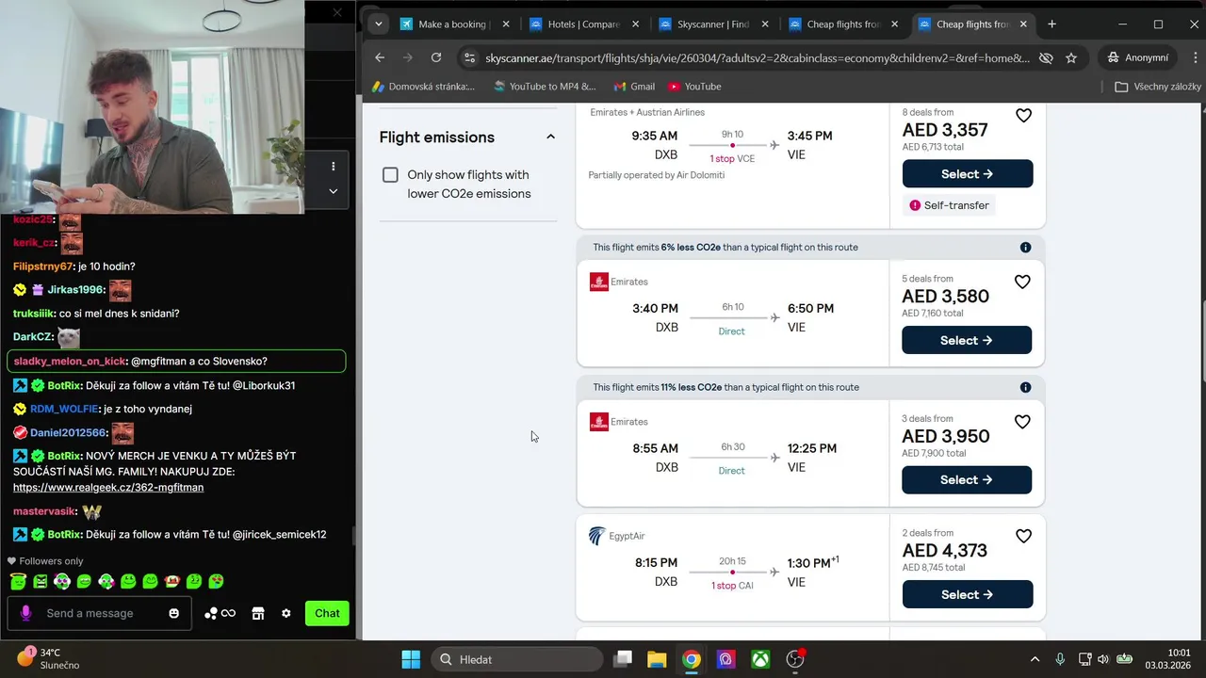Select the AED 3,357 Emirates + Austrian deal
Image resolution: width=1206 pixels, height=678 pixels.
pos(968,174)
